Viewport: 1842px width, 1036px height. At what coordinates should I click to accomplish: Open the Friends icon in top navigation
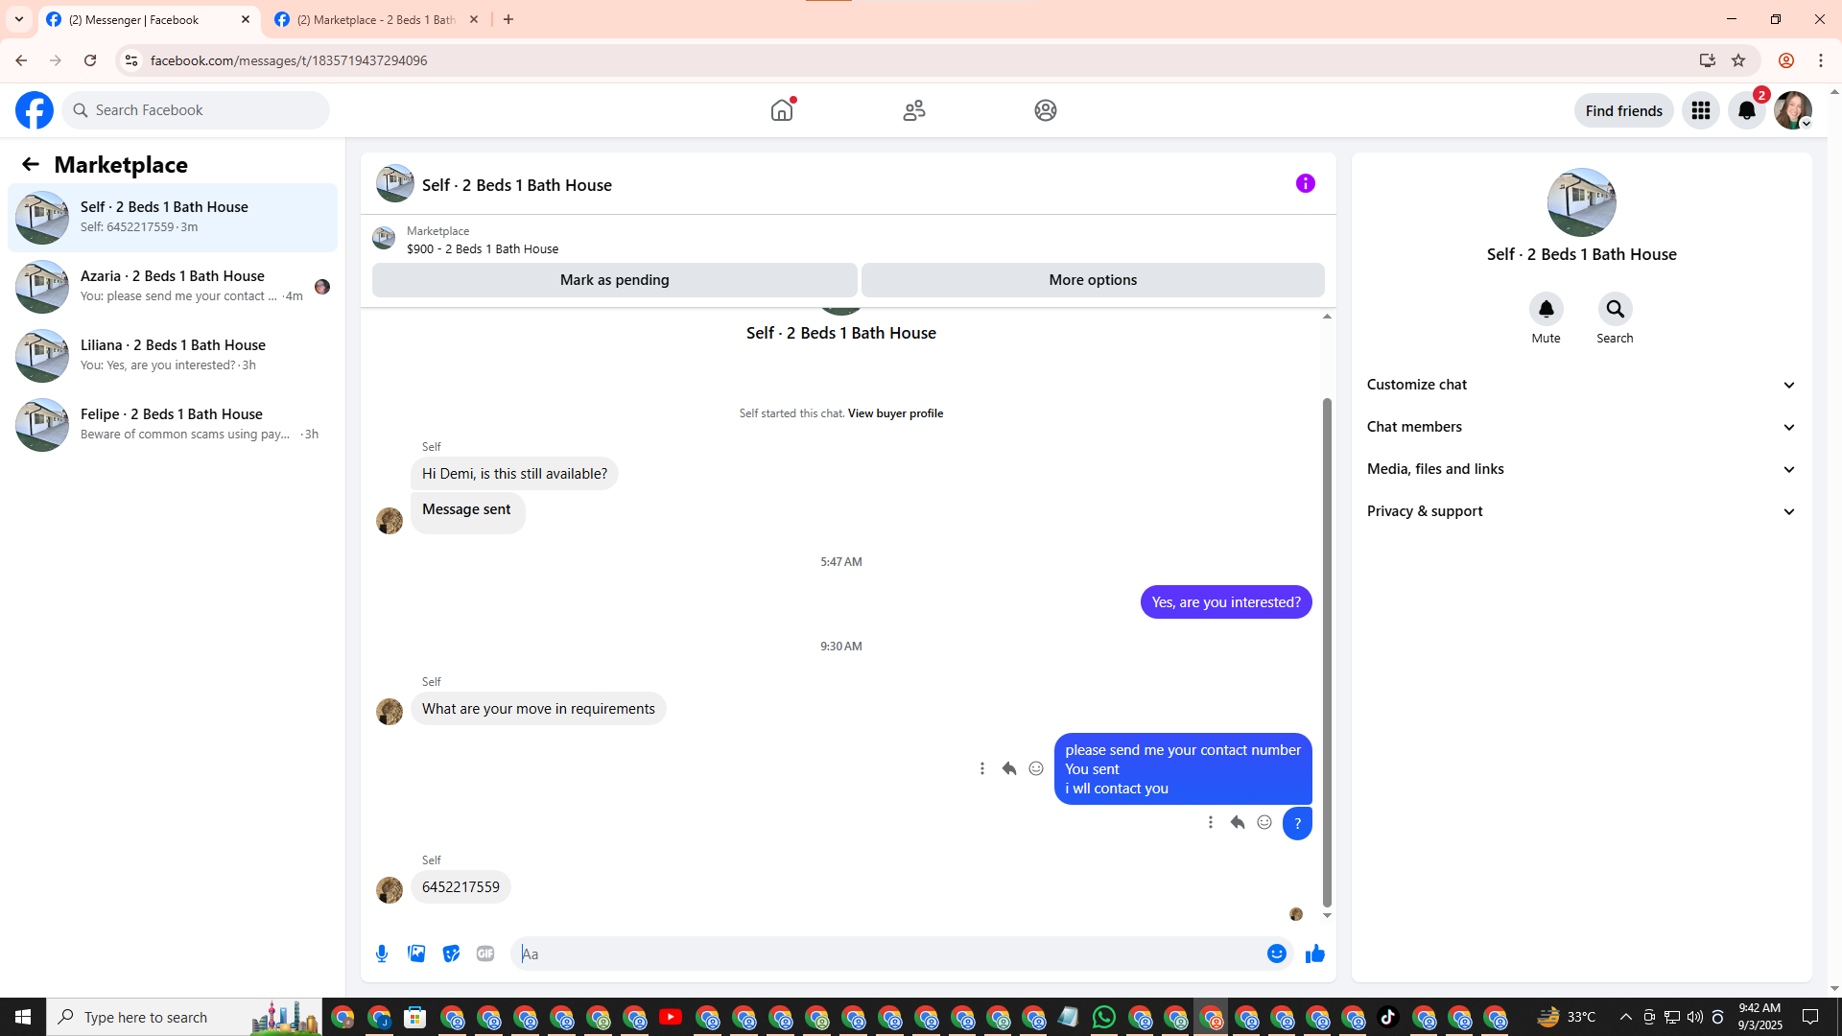[x=914, y=110]
